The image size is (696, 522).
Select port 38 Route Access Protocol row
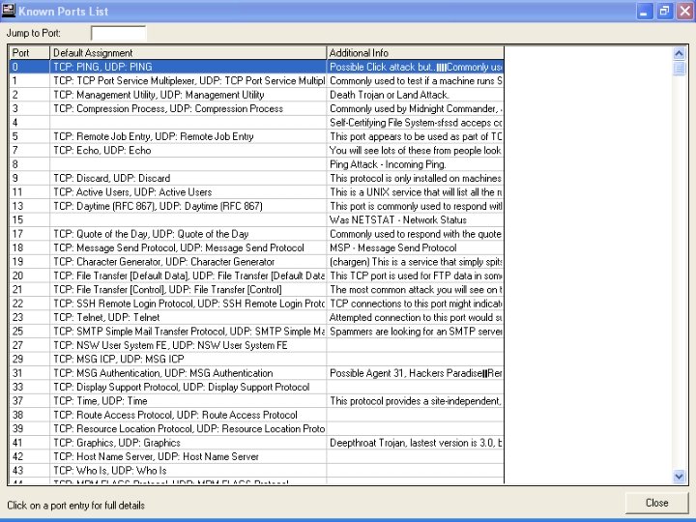click(256, 415)
